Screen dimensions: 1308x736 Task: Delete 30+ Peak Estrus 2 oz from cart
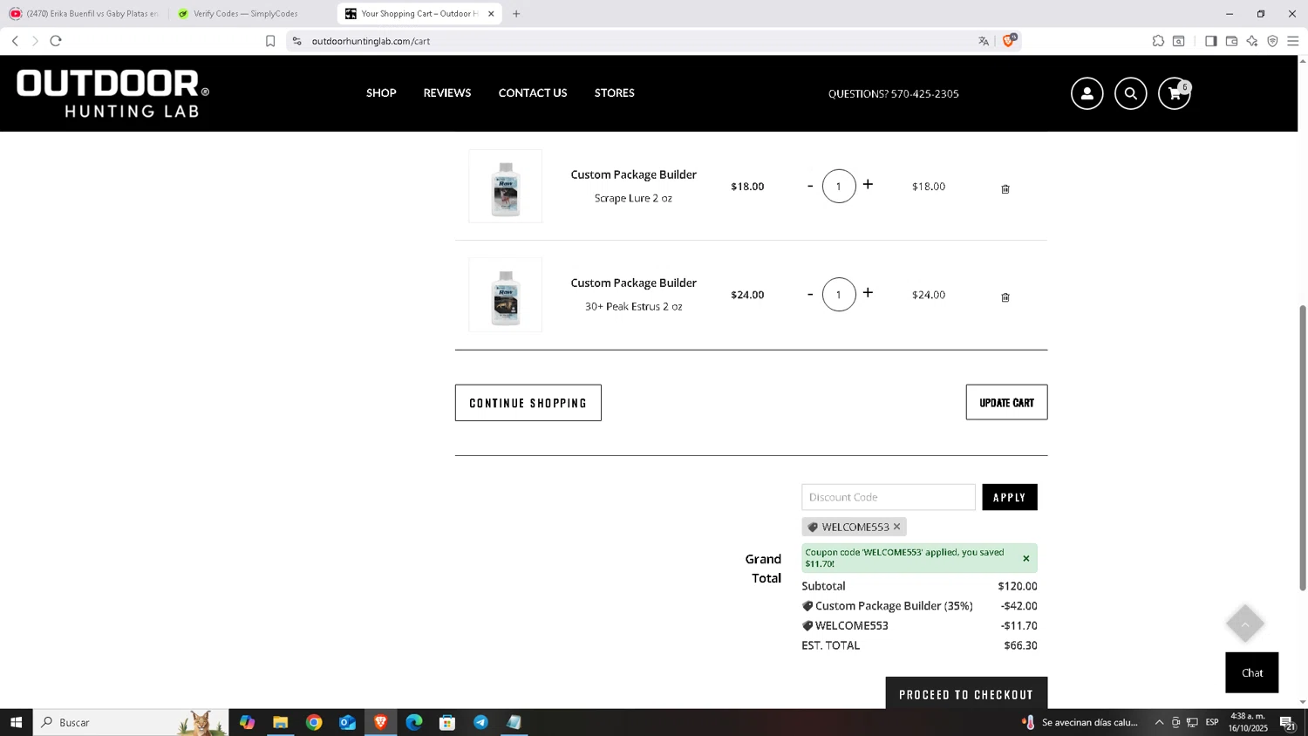(x=1005, y=297)
